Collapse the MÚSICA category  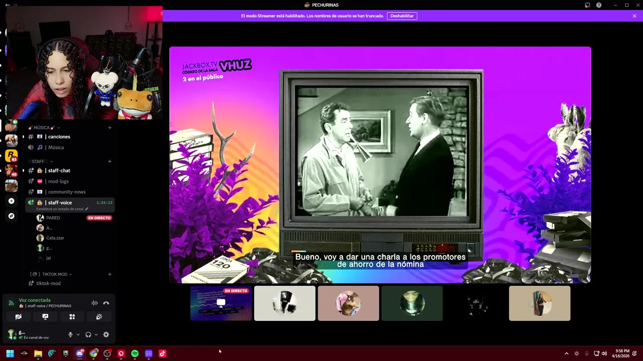point(44,127)
